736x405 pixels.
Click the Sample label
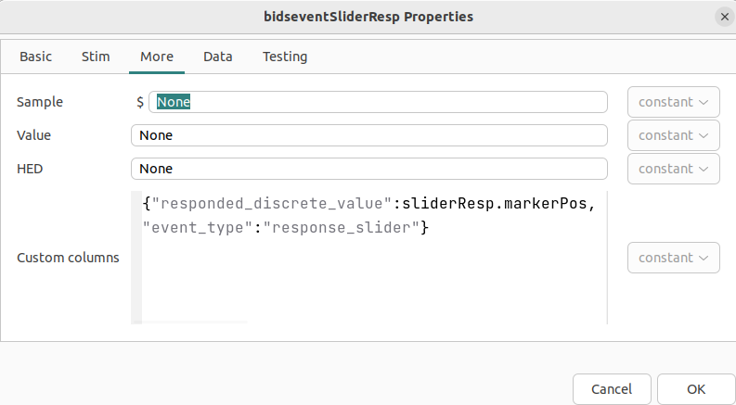(x=40, y=102)
